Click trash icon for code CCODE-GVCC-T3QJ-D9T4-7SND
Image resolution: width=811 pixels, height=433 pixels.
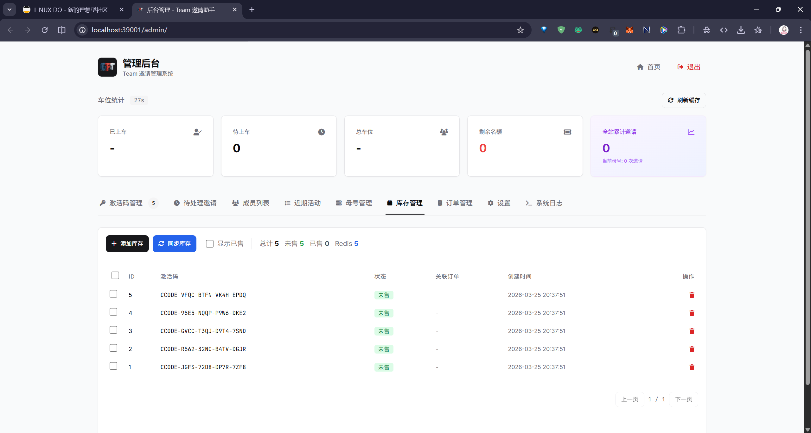click(x=692, y=331)
